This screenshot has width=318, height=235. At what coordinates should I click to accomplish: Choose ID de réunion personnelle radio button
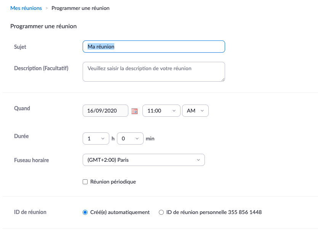click(x=161, y=212)
